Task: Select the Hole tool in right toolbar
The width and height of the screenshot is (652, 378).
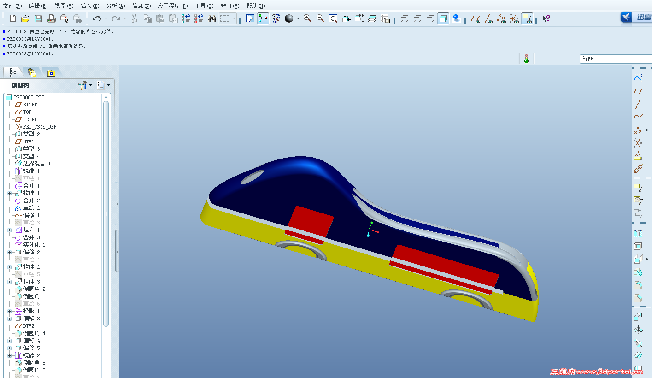Action: tap(638, 233)
